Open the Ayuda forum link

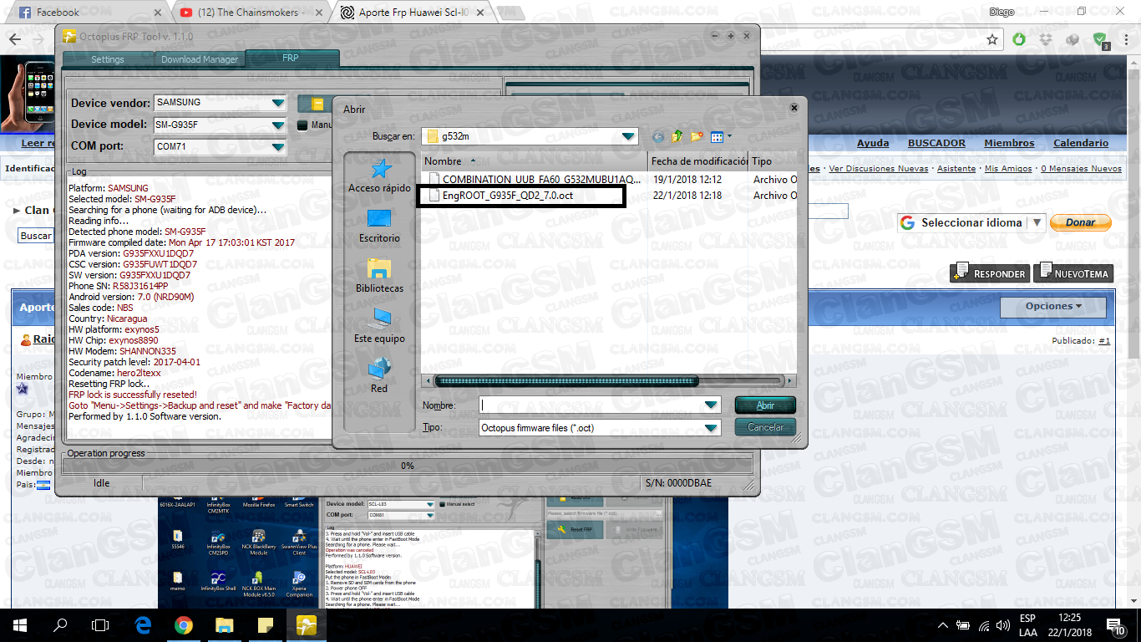coord(873,143)
